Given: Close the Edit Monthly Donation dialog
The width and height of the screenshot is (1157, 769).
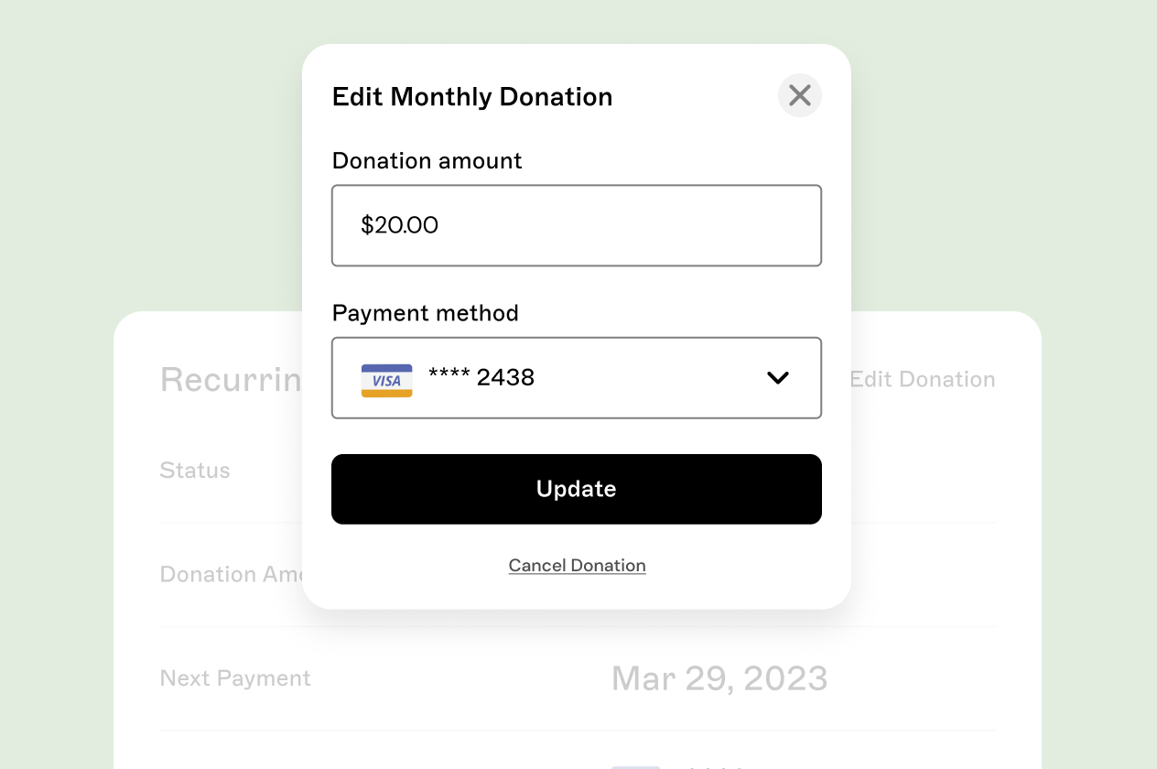Looking at the screenshot, I should click(x=800, y=95).
